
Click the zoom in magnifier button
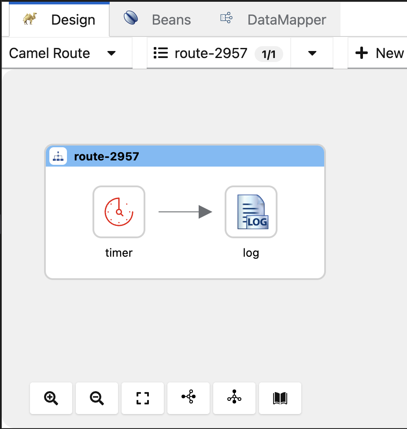click(x=51, y=398)
